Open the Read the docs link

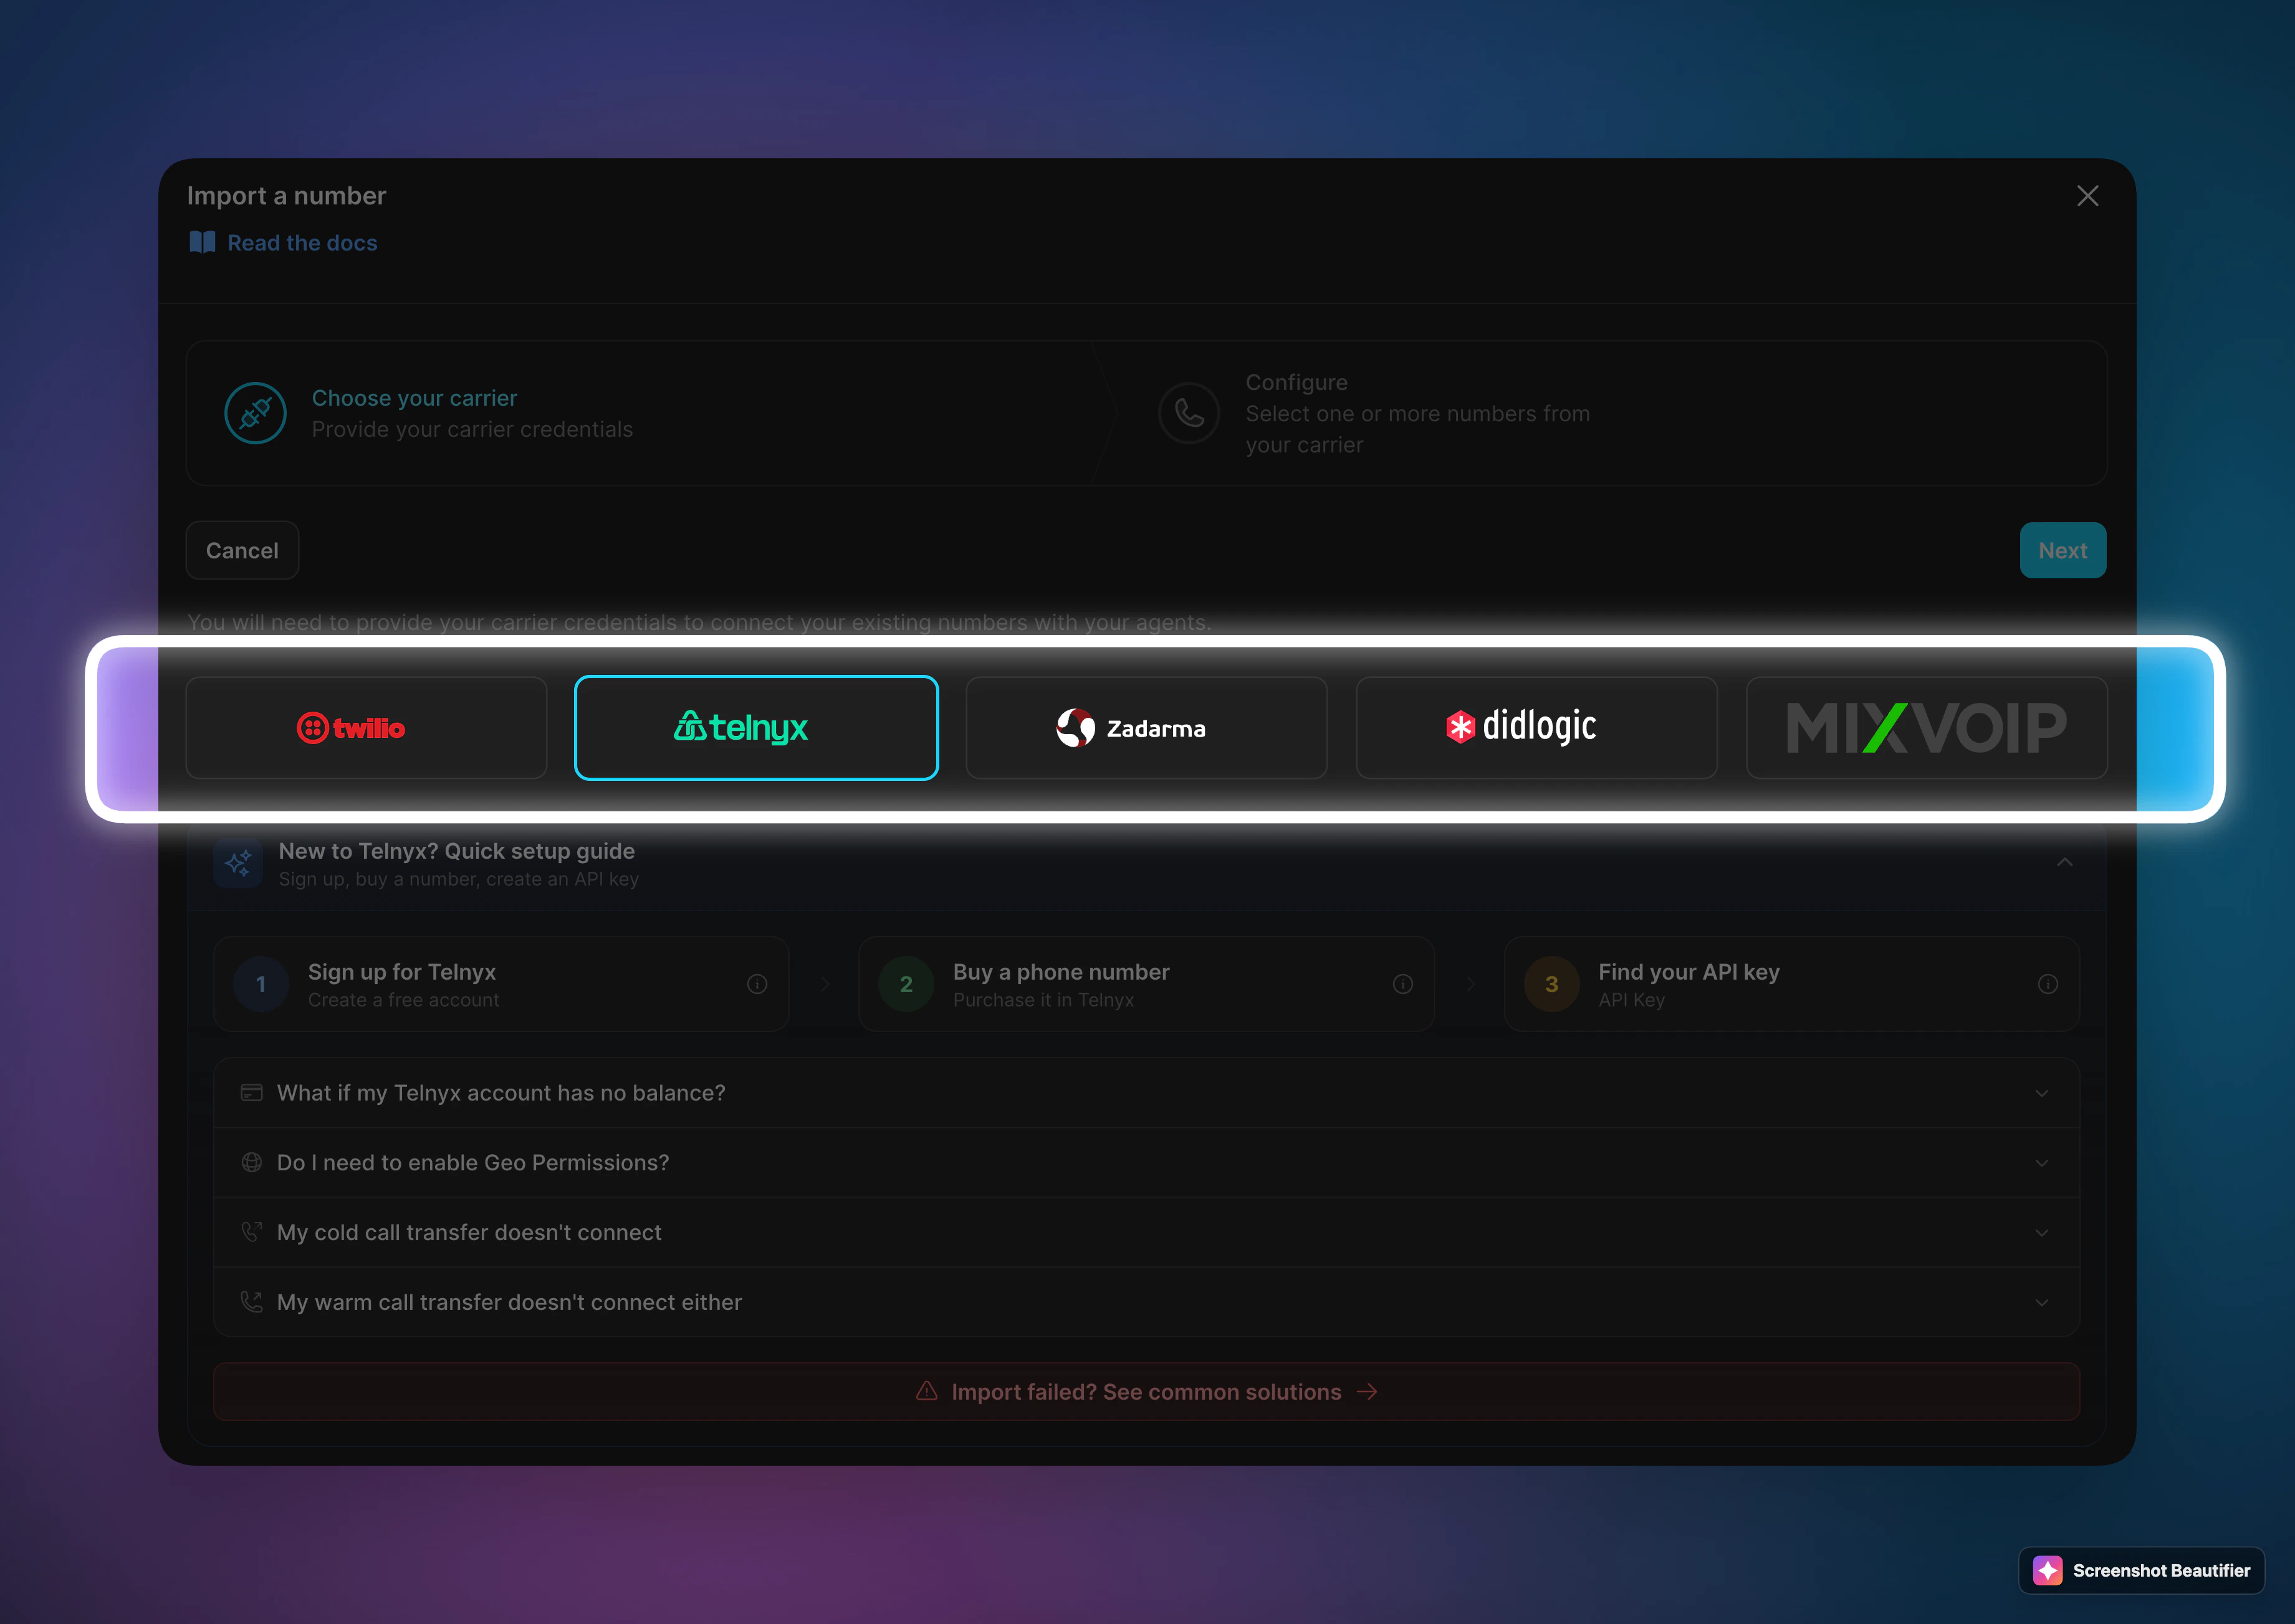click(x=302, y=243)
